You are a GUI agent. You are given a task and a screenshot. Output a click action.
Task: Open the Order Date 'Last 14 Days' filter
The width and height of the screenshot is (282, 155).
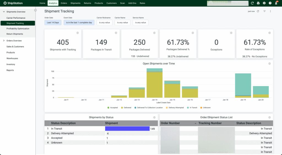point(53,22)
